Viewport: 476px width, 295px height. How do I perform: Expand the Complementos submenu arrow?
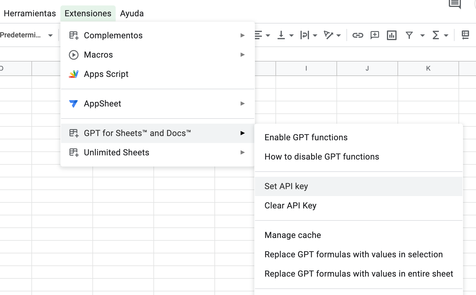(243, 35)
